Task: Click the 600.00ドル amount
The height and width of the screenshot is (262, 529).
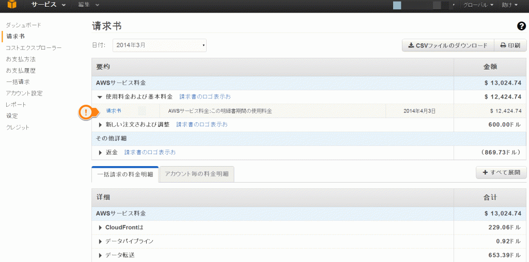Action: pyautogui.click(x=505, y=125)
